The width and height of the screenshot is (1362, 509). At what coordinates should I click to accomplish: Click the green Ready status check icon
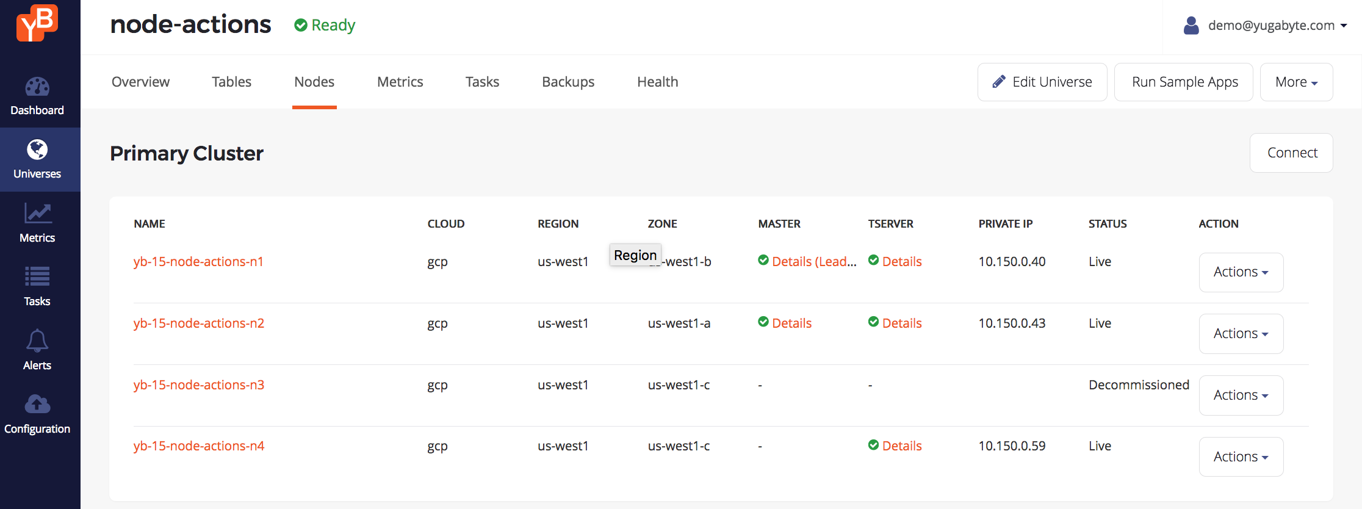point(301,25)
